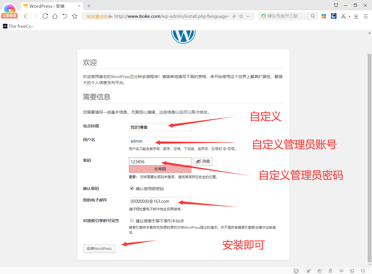The image size is (372, 274).
Task: Click the blue browser extension icon
Action: [x=334, y=16]
